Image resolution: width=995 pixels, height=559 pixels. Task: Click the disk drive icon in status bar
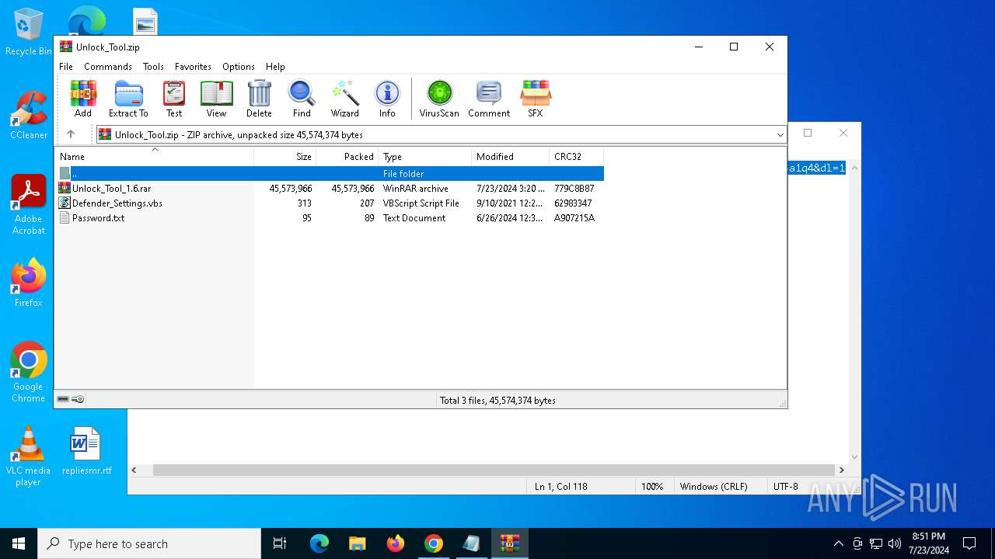tap(63, 399)
